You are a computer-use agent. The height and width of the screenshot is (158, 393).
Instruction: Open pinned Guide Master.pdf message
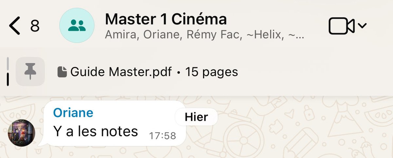tap(147, 72)
